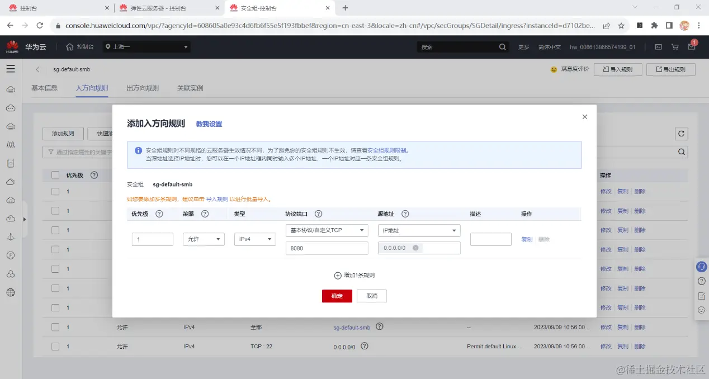Click 添加规则 button behind dialog
This screenshot has height=379, width=709.
[63, 134]
